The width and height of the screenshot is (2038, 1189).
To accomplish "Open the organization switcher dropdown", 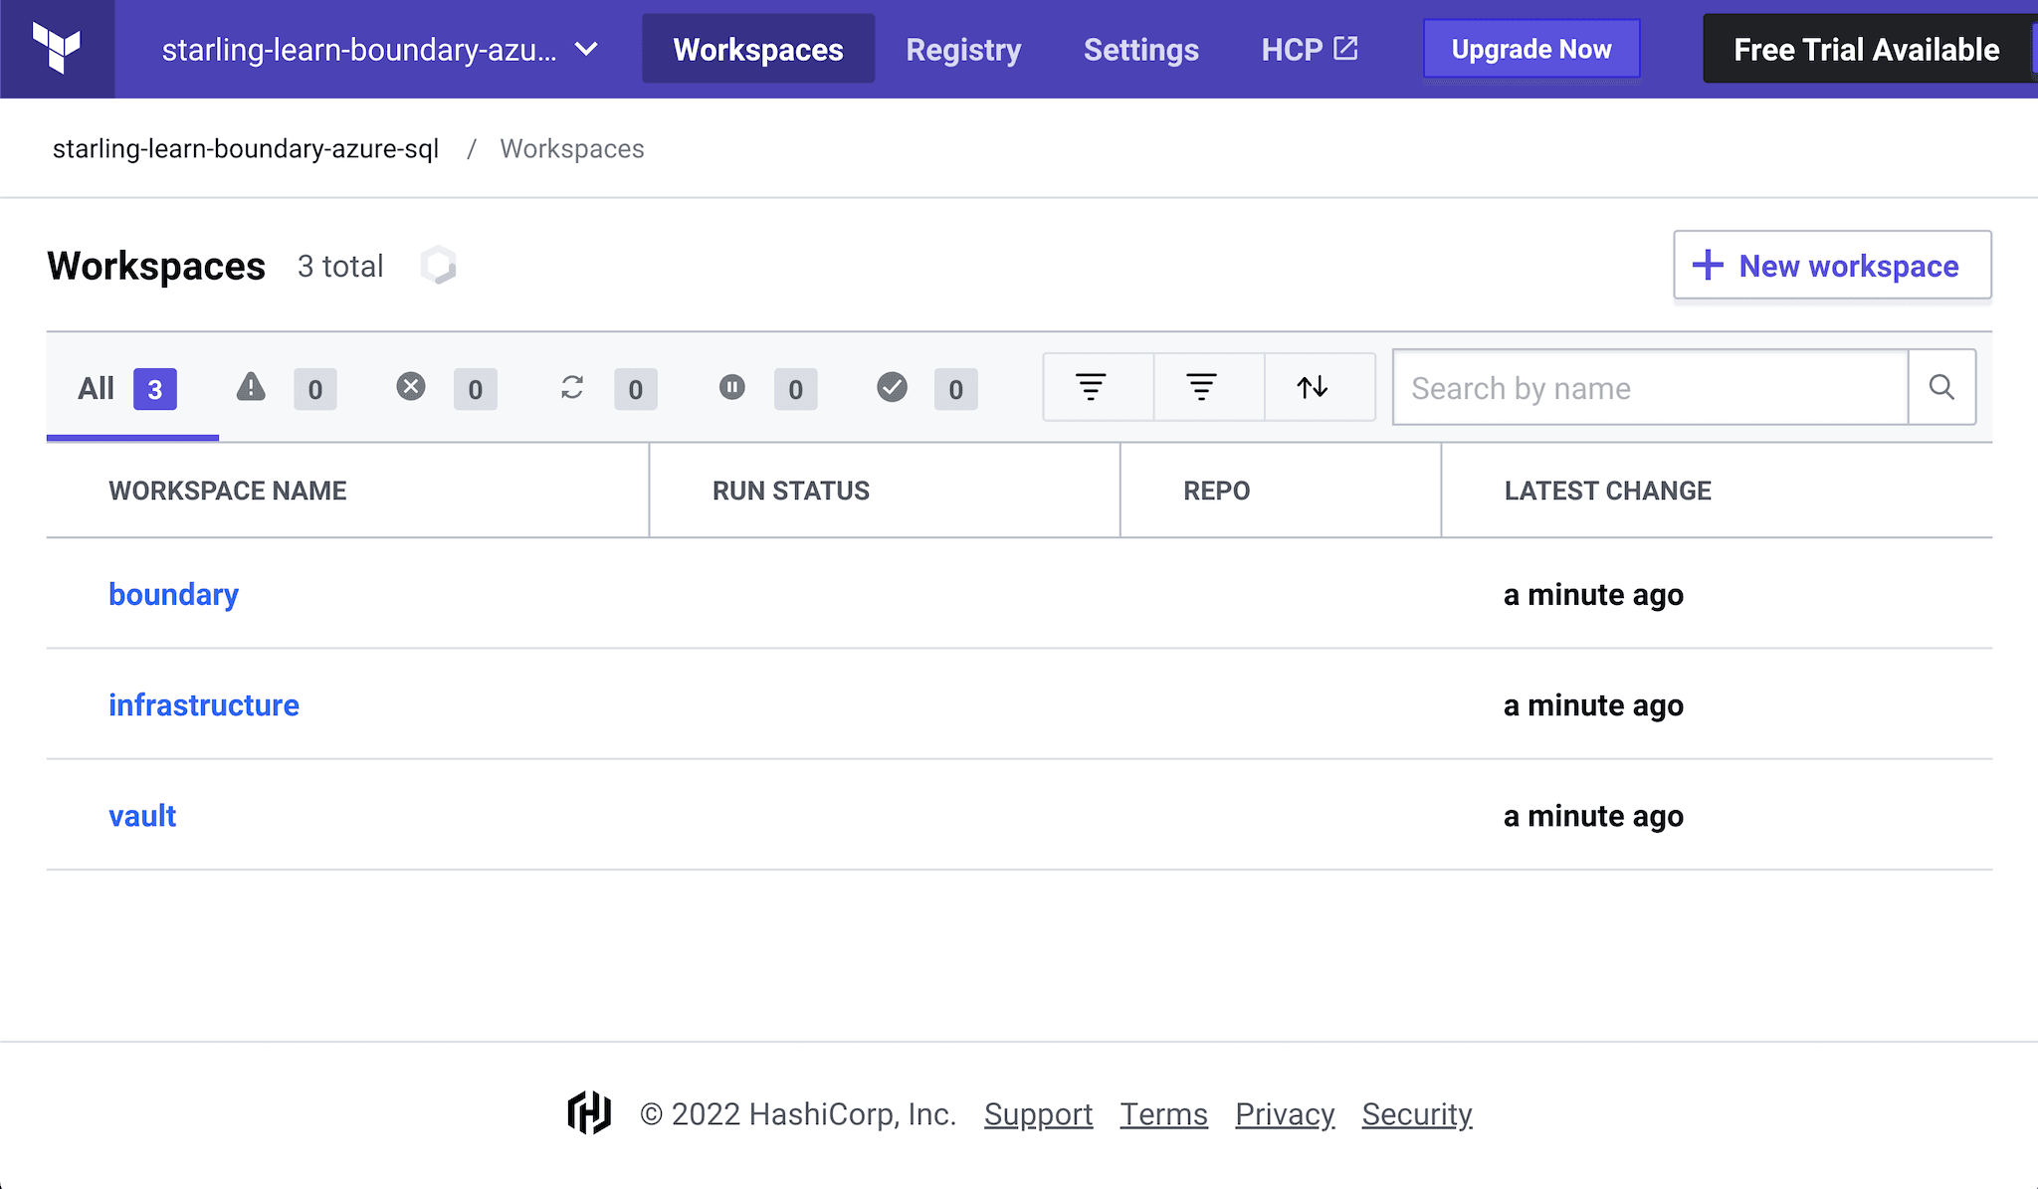I will (379, 49).
